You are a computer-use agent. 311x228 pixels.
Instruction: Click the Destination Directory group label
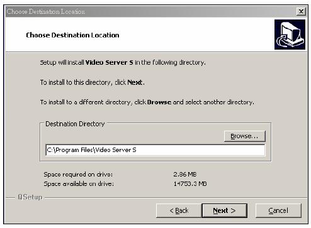coord(75,124)
